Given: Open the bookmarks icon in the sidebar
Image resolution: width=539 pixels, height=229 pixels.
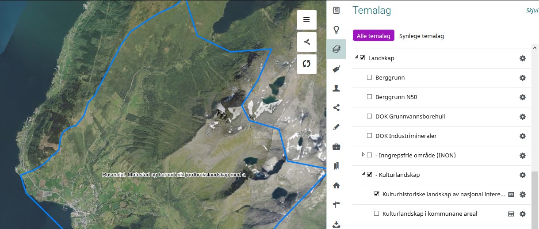Looking at the screenshot, I should pyautogui.click(x=336, y=166).
